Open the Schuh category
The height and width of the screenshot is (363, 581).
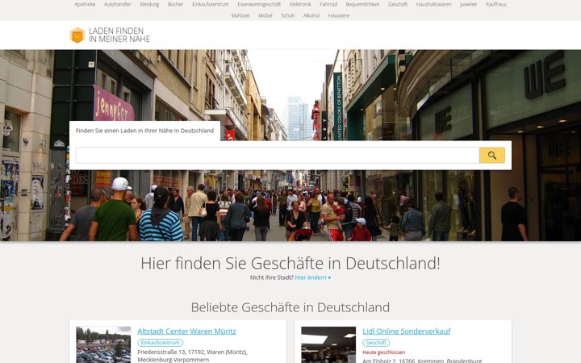coord(287,15)
